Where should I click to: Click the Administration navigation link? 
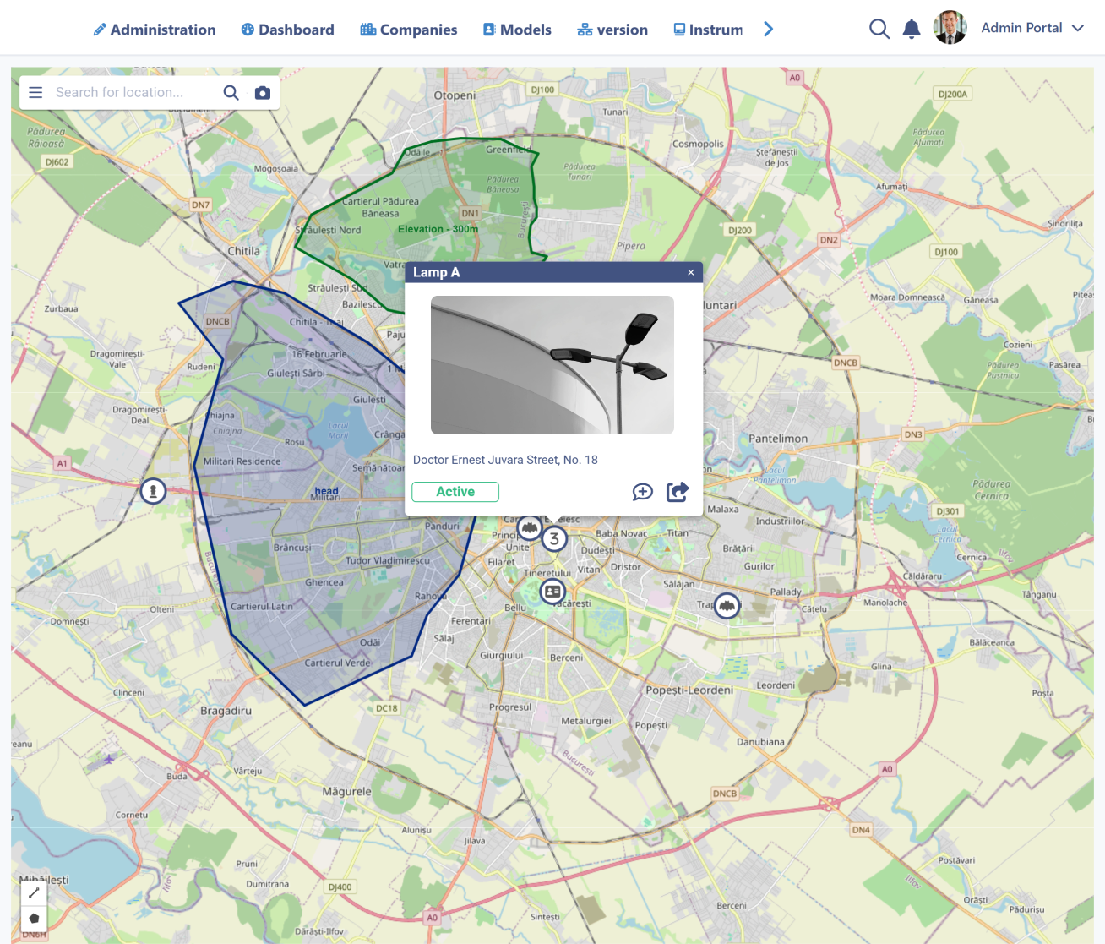[155, 30]
